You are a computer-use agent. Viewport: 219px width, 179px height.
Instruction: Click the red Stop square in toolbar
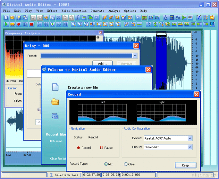click(31, 24)
